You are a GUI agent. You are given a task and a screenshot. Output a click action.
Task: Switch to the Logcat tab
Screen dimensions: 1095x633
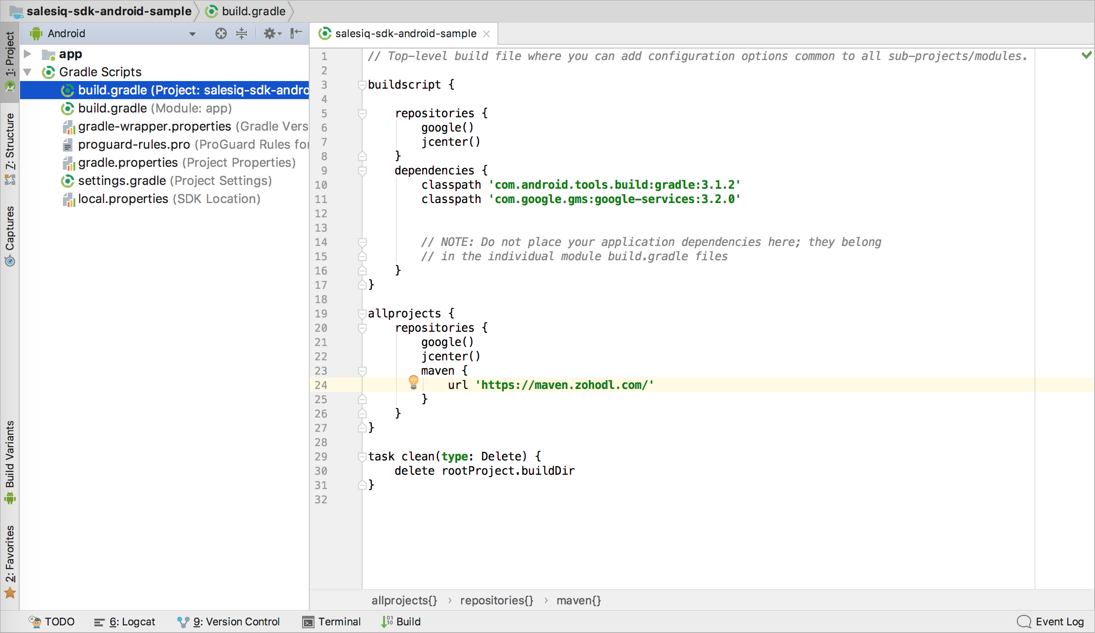click(125, 622)
